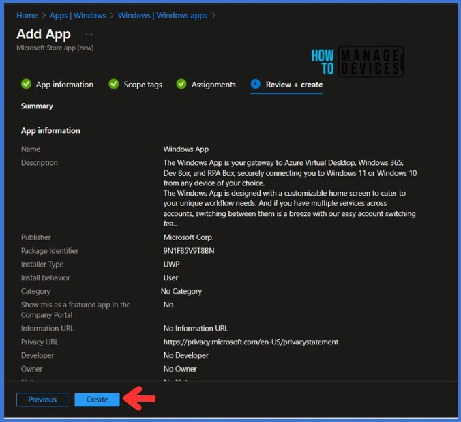Click the Home breadcrumb link
This screenshot has height=422, width=461.
pos(27,15)
